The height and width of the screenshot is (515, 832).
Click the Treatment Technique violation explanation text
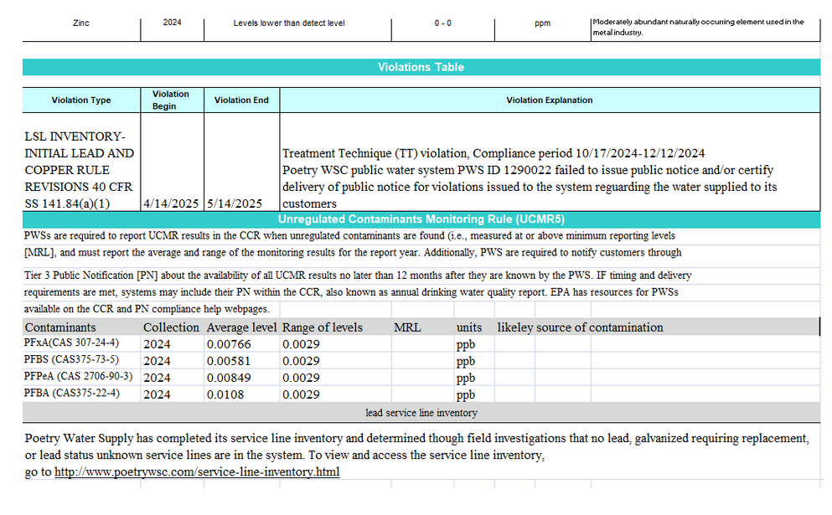point(530,178)
